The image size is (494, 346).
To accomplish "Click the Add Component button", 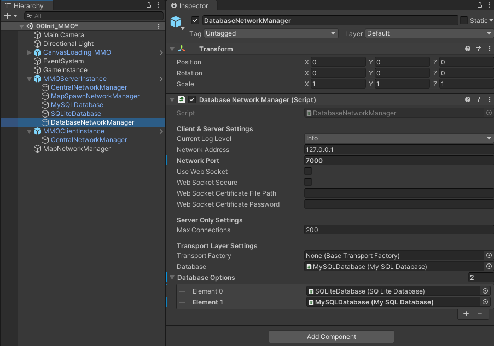I will (330, 336).
